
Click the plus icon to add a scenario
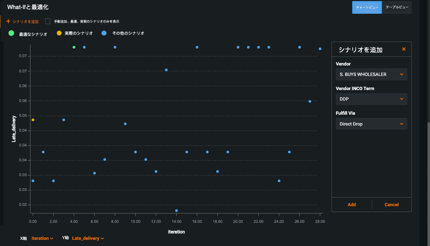point(8,21)
